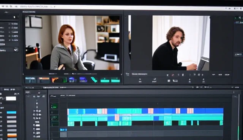Select the orange color swatch in left panel
Screen dimensions: 243x140
[x=12, y=135]
